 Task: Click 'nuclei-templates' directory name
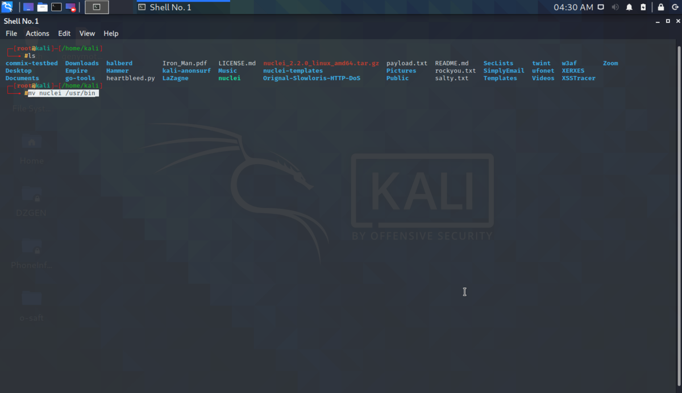point(293,70)
